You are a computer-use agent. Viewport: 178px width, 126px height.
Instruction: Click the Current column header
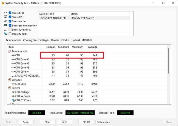click(x=49, y=47)
